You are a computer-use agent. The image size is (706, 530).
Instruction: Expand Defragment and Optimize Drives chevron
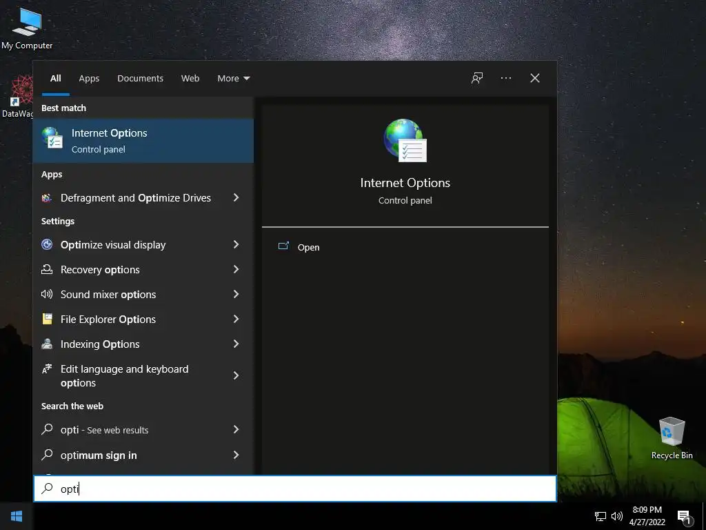(x=236, y=197)
